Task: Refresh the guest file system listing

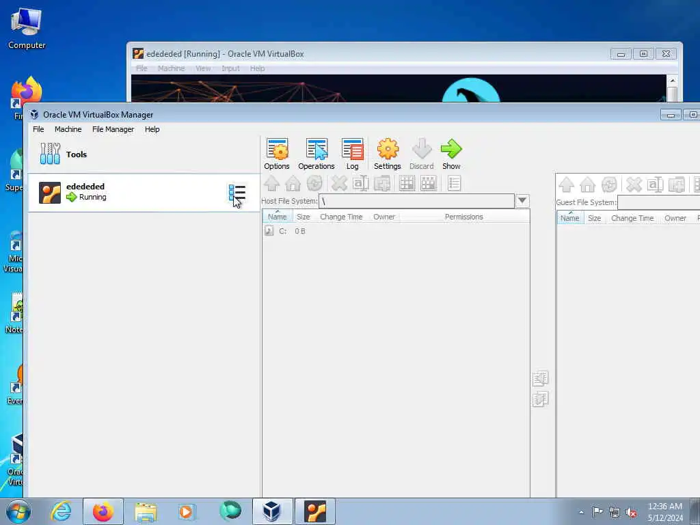Action: click(609, 185)
